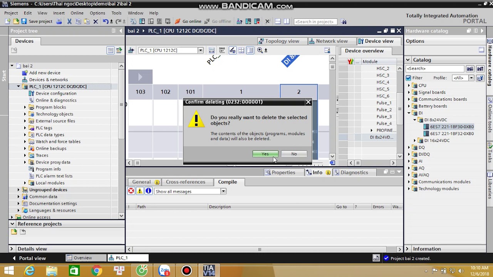Open the General tab in Info panel

pyautogui.click(x=145, y=182)
